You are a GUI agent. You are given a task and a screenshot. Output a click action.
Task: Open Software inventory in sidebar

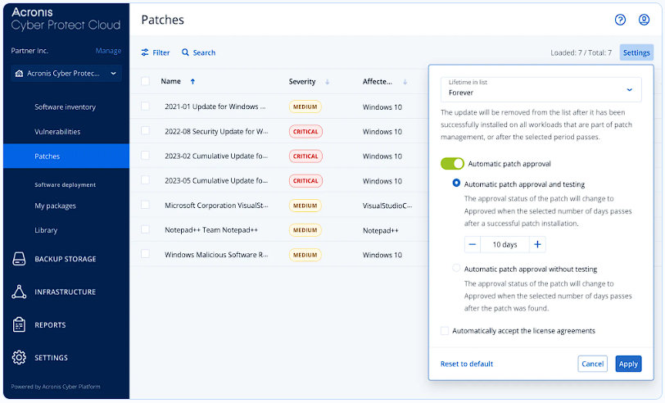click(65, 107)
